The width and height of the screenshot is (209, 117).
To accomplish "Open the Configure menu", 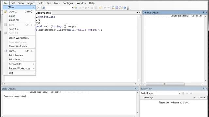I will pos(68,3).
